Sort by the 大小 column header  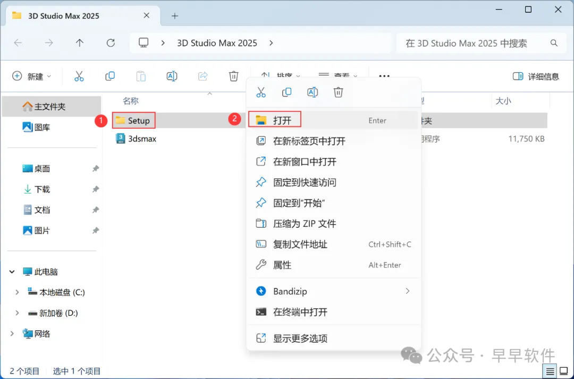(x=503, y=101)
